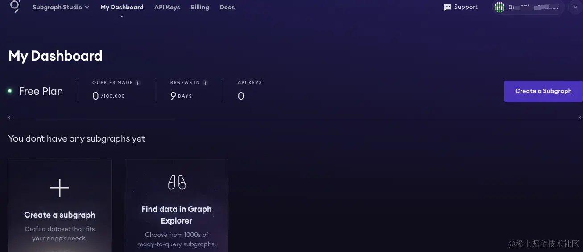Switch to My Dashboard tab

(x=122, y=7)
